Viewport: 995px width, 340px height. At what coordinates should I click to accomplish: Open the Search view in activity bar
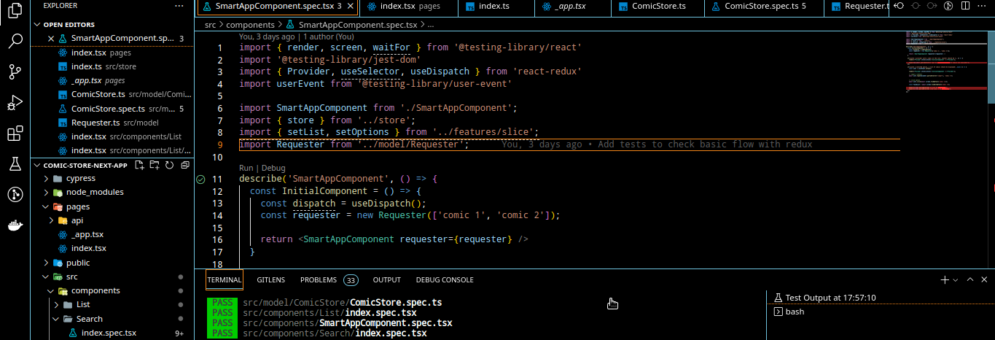click(15, 40)
